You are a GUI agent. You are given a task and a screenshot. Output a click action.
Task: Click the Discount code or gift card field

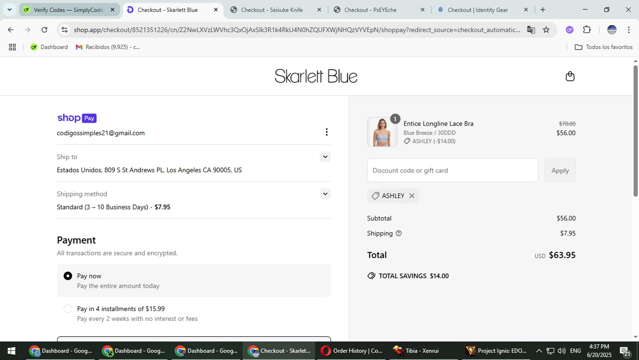(x=452, y=170)
